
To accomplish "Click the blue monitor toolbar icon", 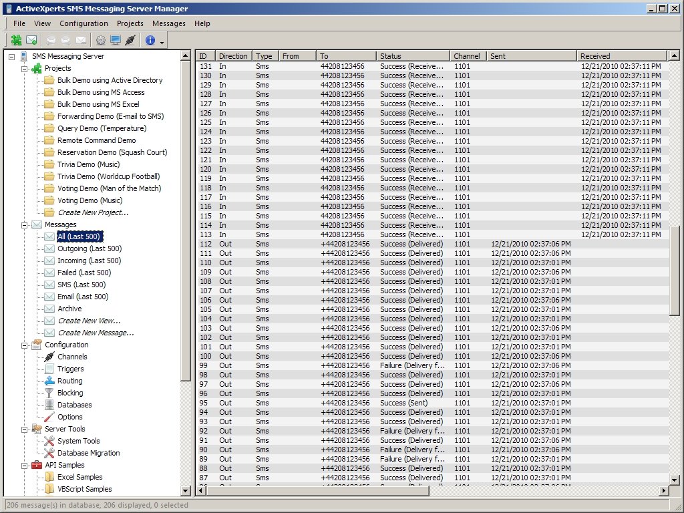I will coord(115,41).
